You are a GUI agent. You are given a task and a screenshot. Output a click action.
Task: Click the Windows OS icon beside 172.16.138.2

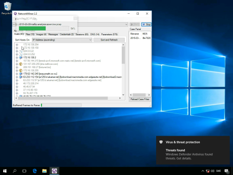[x=21, y=57]
